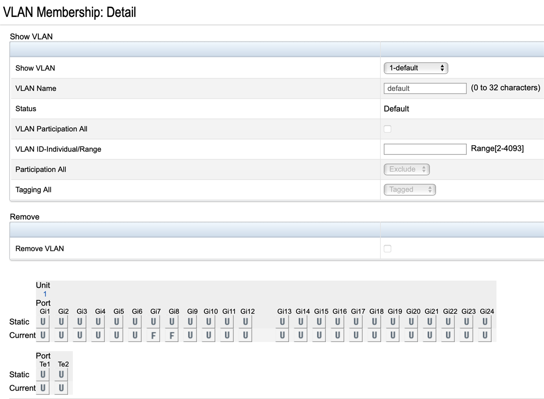Toggle Static membership button for port Gi14
The width and height of the screenshot is (544, 399).
click(300, 322)
